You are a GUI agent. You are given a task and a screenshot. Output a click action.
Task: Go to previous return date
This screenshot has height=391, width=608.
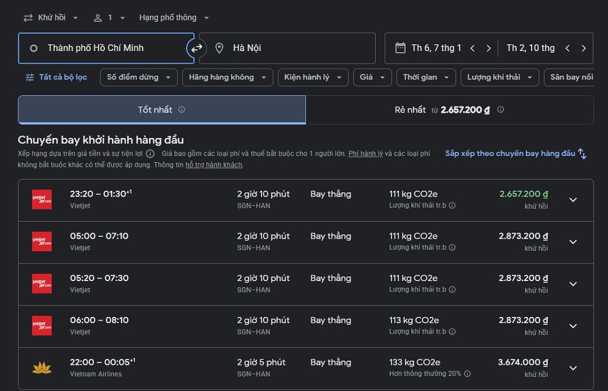click(x=567, y=48)
